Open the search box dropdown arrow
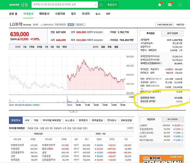The height and width of the screenshot is (163, 190). 96,5
